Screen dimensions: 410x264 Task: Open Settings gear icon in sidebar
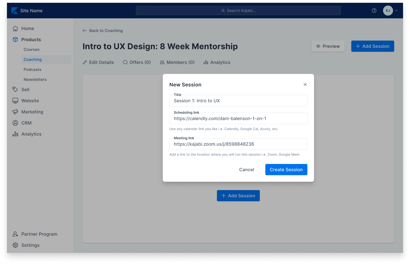[x=15, y=245]
